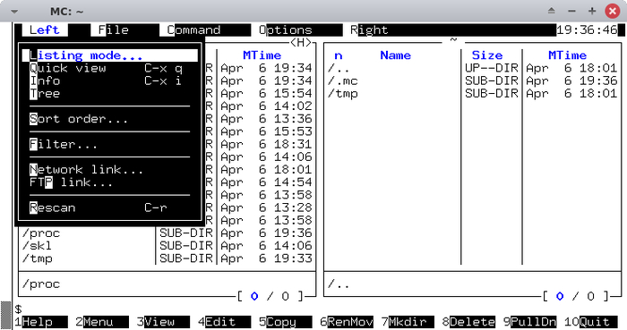Click the 9 PullDn function key
The height and width of the screenshot is (330, 627).
point(530,322)
